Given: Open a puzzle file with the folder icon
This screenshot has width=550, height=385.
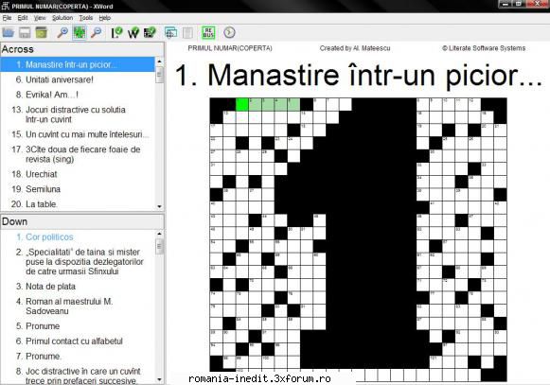Looking at the screenshot, I should [x=9, y=32].
